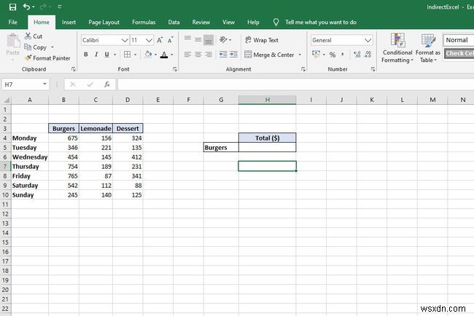This screenshot has width=474, height=316.
Task: Open the Name Box dropdown arrow
Action: [44, 84]
